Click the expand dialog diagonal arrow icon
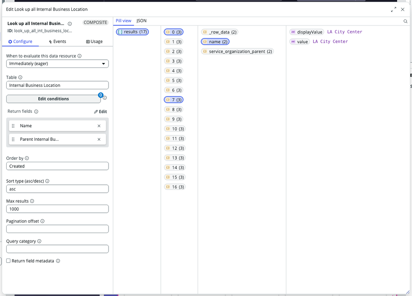412x296 pixels. point(394,8)
